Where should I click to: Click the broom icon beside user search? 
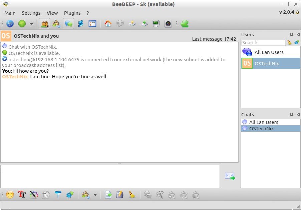[x=289, y=42]
